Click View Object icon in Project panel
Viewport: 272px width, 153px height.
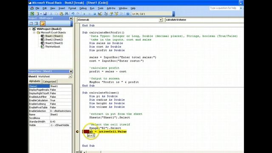click(x=36, y=23)
